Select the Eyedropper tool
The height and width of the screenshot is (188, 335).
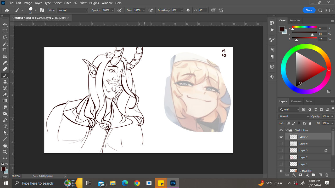point(5,63)
